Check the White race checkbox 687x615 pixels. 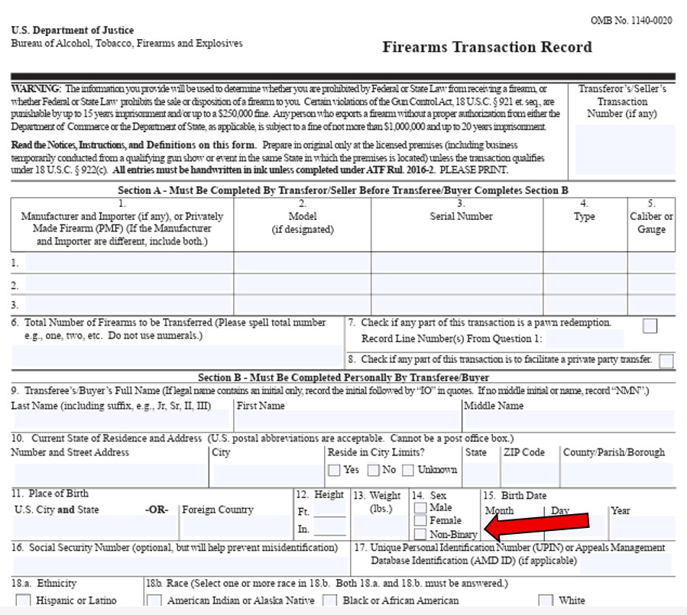tap(546, 600)
